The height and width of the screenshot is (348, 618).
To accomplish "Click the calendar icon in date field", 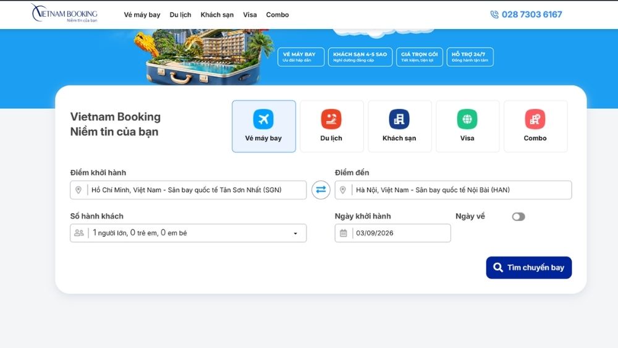I will click(343, 233).
